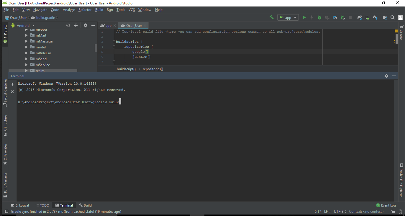The width and height of the screenshot is (405, 216).
Task: Click the build.gradle breadcrumb in navigation bar
Action: (43, 18)
